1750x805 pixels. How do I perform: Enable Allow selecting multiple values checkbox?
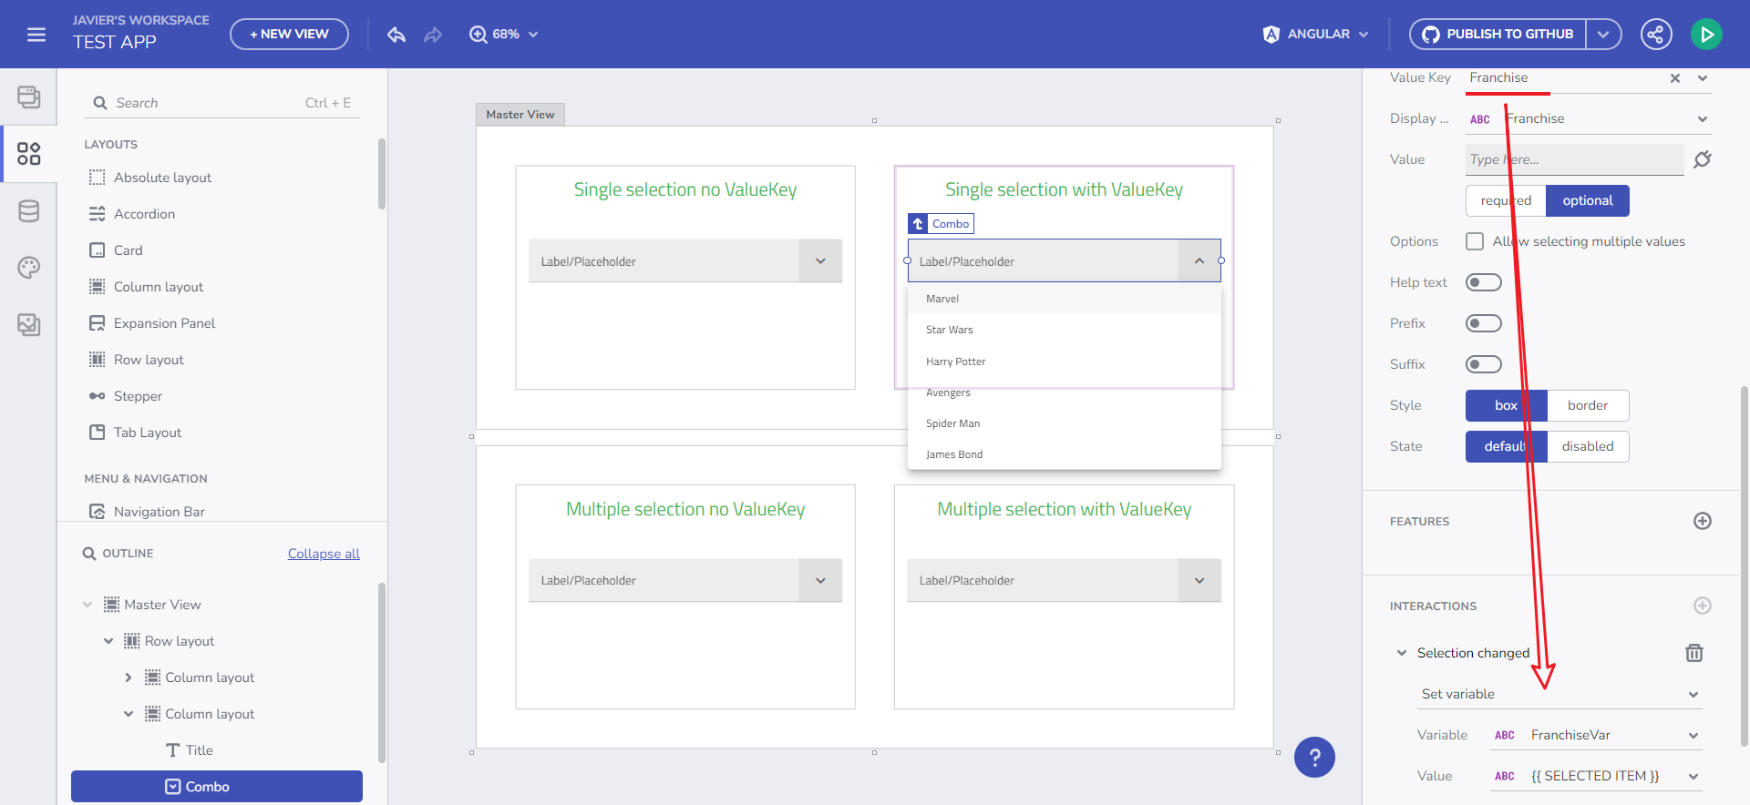point(1475,241)
